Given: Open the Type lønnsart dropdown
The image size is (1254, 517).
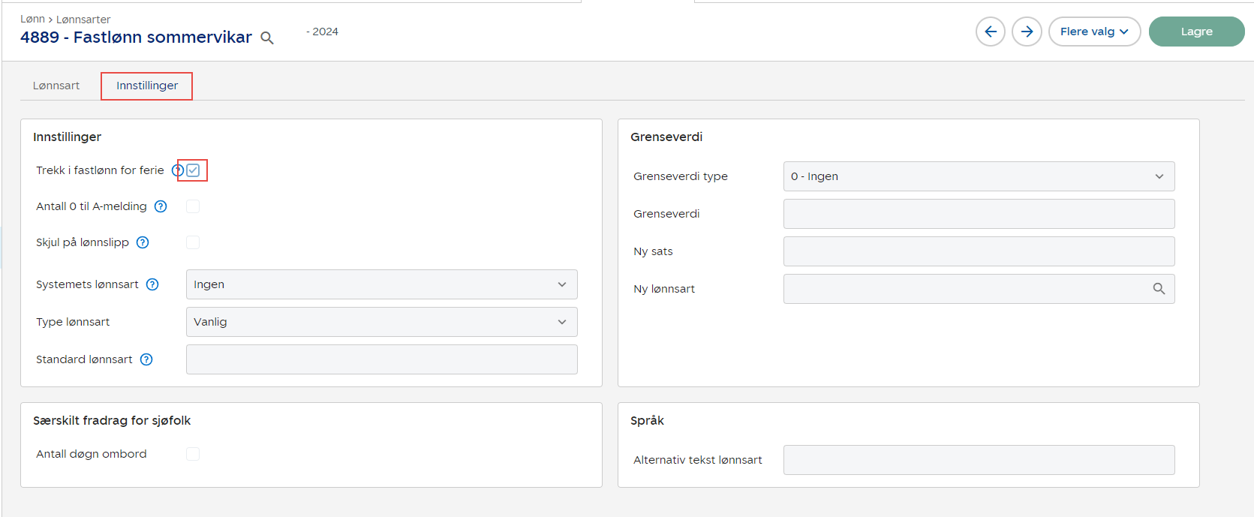Looking at the screenshot, I should click(x=381, y=322).
